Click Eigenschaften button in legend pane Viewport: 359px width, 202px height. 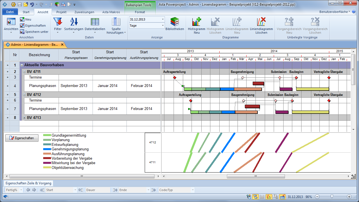22,138
